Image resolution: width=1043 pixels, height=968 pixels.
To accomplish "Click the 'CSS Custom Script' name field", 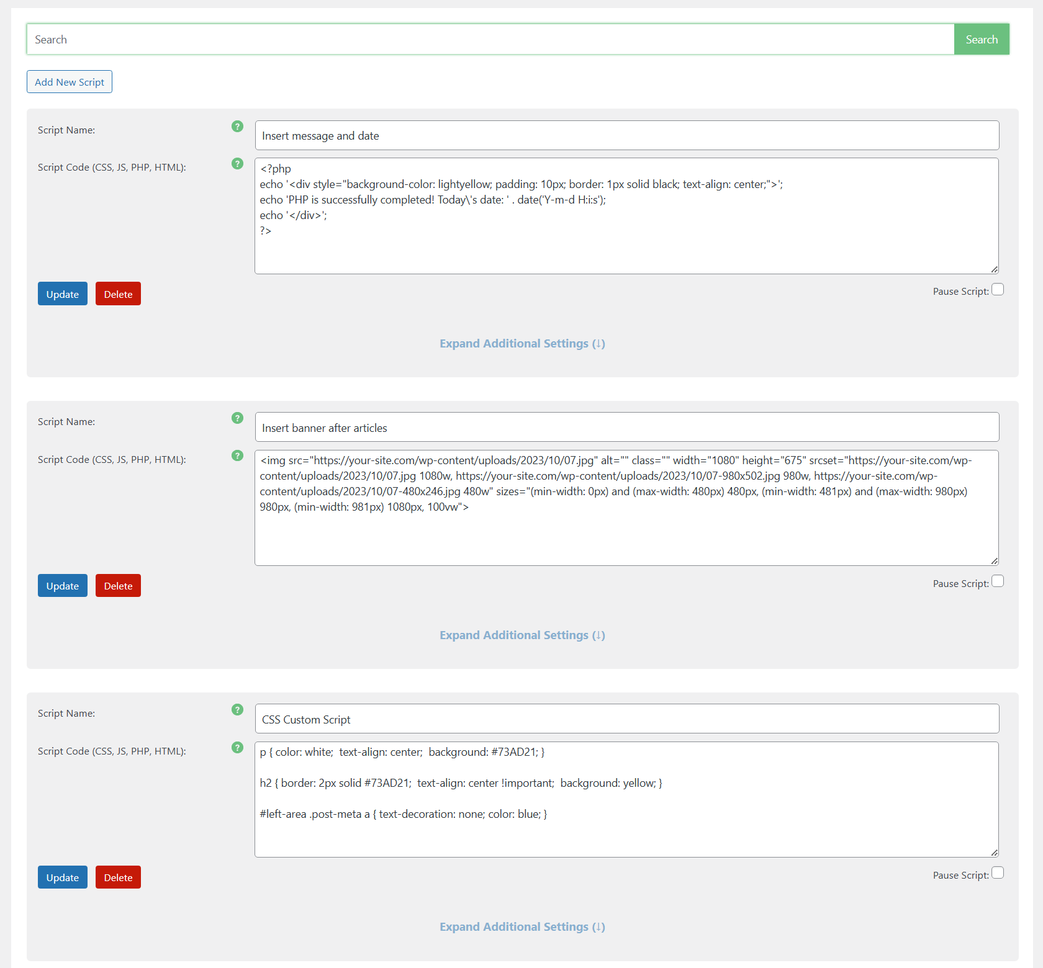I will pos(626,719).
